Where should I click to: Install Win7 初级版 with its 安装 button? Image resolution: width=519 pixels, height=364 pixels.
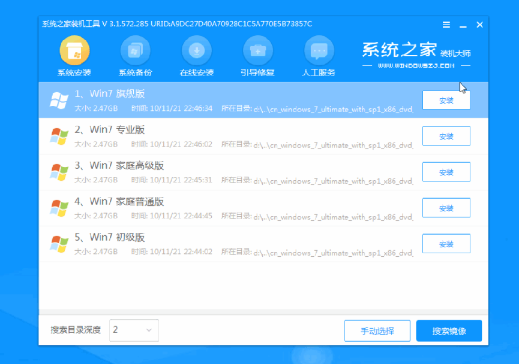446,244
